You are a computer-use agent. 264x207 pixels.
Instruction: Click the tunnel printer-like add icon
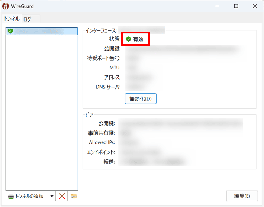(11, 197)
